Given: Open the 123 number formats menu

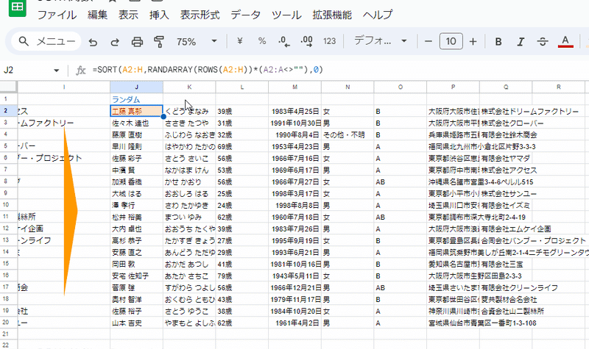Looking at the screenshot, I should tap(329, 41).
